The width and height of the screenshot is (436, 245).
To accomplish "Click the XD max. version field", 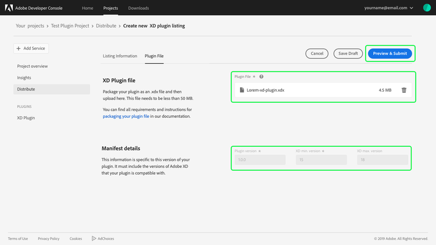I will 383,160.
